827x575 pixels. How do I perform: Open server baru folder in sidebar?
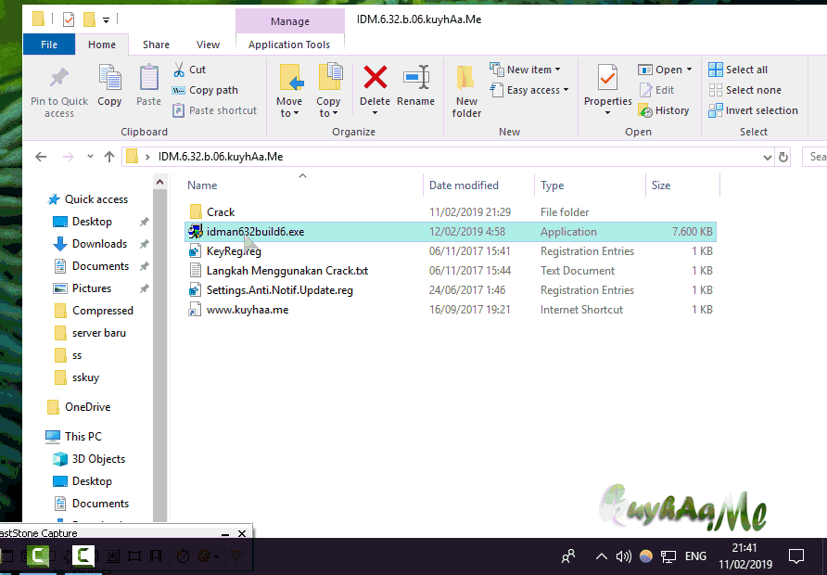click(x=90, y=333)
